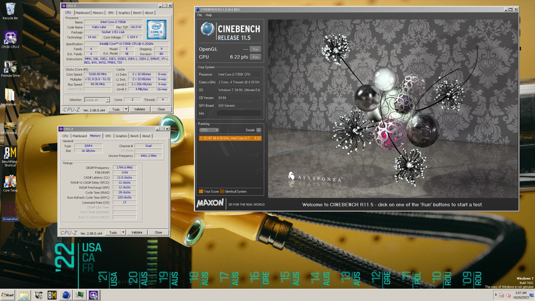Click the CINEBENCH R11.5 title bar icon
535x301 pixels.
198,9
